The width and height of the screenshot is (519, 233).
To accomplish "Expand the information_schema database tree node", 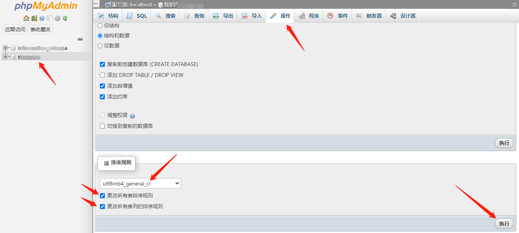I will 5,48.
